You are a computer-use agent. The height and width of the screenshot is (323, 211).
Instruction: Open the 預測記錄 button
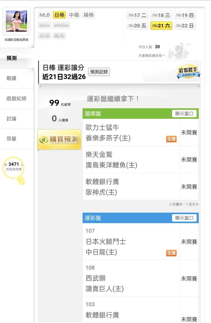pyautogui.click(x=99, y=72)
